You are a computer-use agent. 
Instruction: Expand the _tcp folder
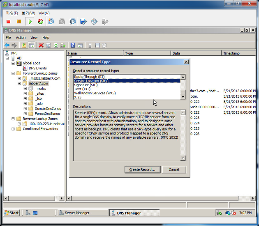[x=25, y=98]
